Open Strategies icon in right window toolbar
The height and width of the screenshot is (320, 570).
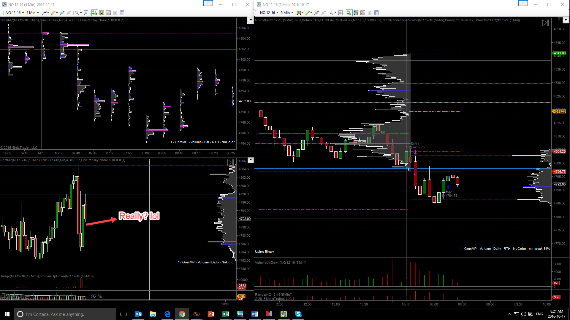[363, 13]
